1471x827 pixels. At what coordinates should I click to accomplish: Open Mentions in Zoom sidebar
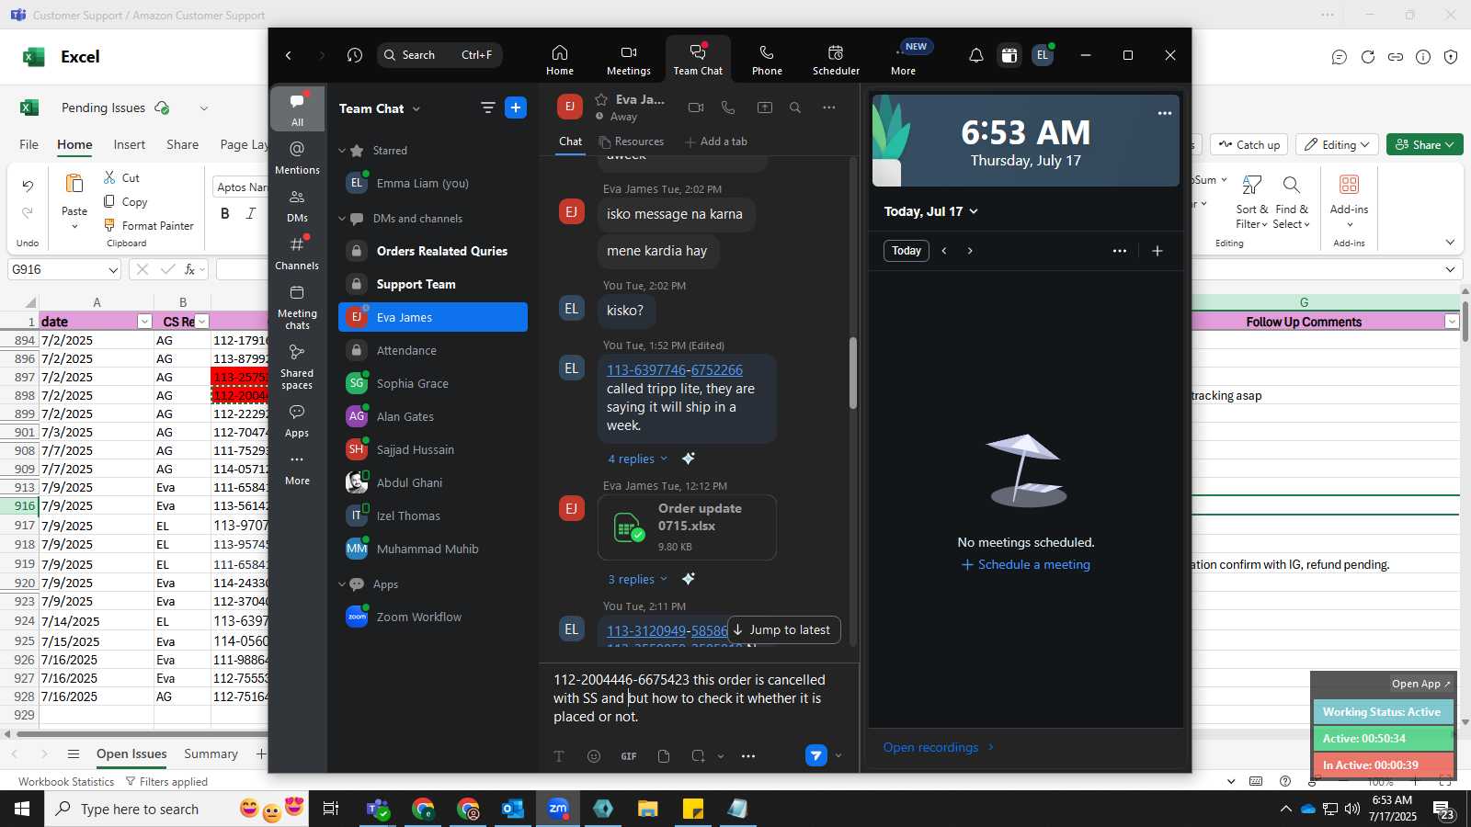click(x=297, y=158)
